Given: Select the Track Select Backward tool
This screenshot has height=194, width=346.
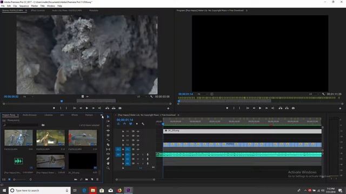Looking at the screenshot, I should point(108,126).
